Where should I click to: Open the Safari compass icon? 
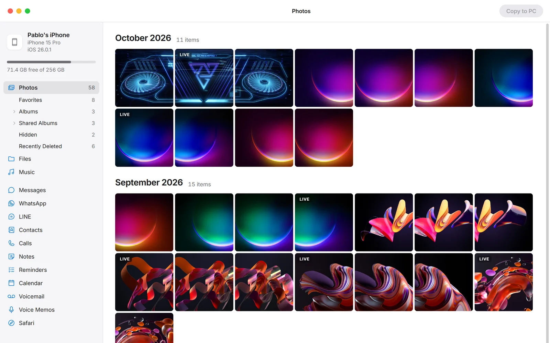tap(11, 323)
